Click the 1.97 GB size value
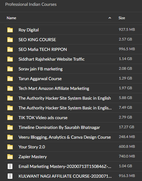Screen dimensions: 142x181 pyautogui.click(x=125, y=88)
